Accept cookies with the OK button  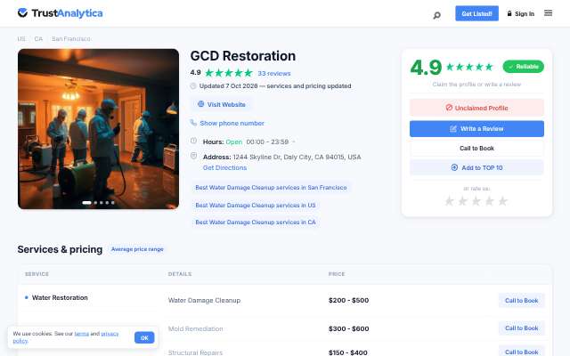tap(144, 338)
